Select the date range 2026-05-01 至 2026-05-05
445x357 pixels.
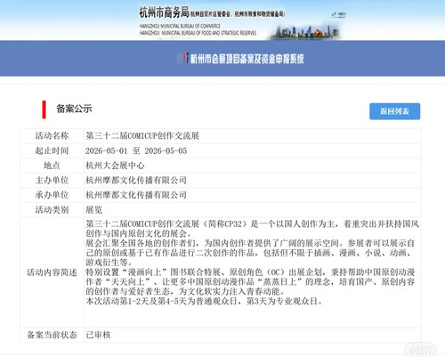click(x=136, y=150)
